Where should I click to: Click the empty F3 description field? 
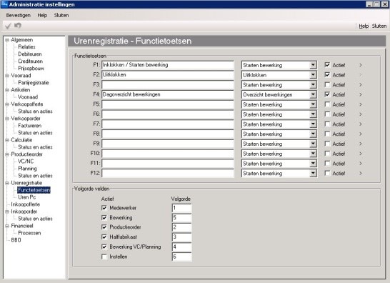point(167,84)
